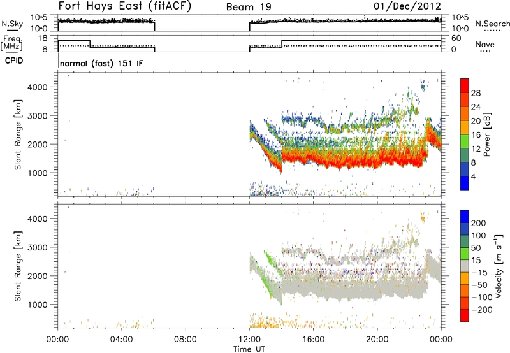Pick the red bottom segment of Velocity colorbar
510x353 pixels.
click(x=465, y=315)
